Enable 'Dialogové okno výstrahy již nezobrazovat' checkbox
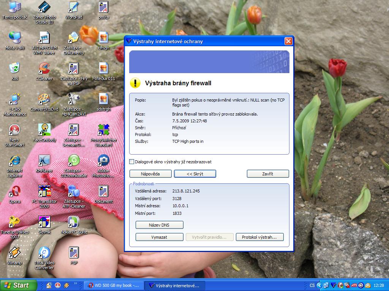Image resolution: width=389 pixels, height=291 pixels. click(132, 162)
